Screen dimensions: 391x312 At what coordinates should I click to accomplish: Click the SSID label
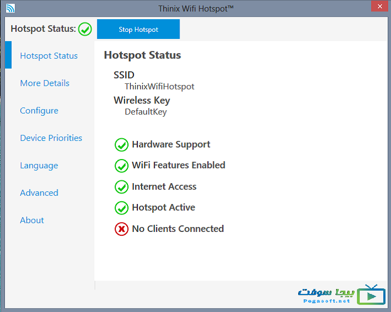pyautogui.click(x=124, y=75)
